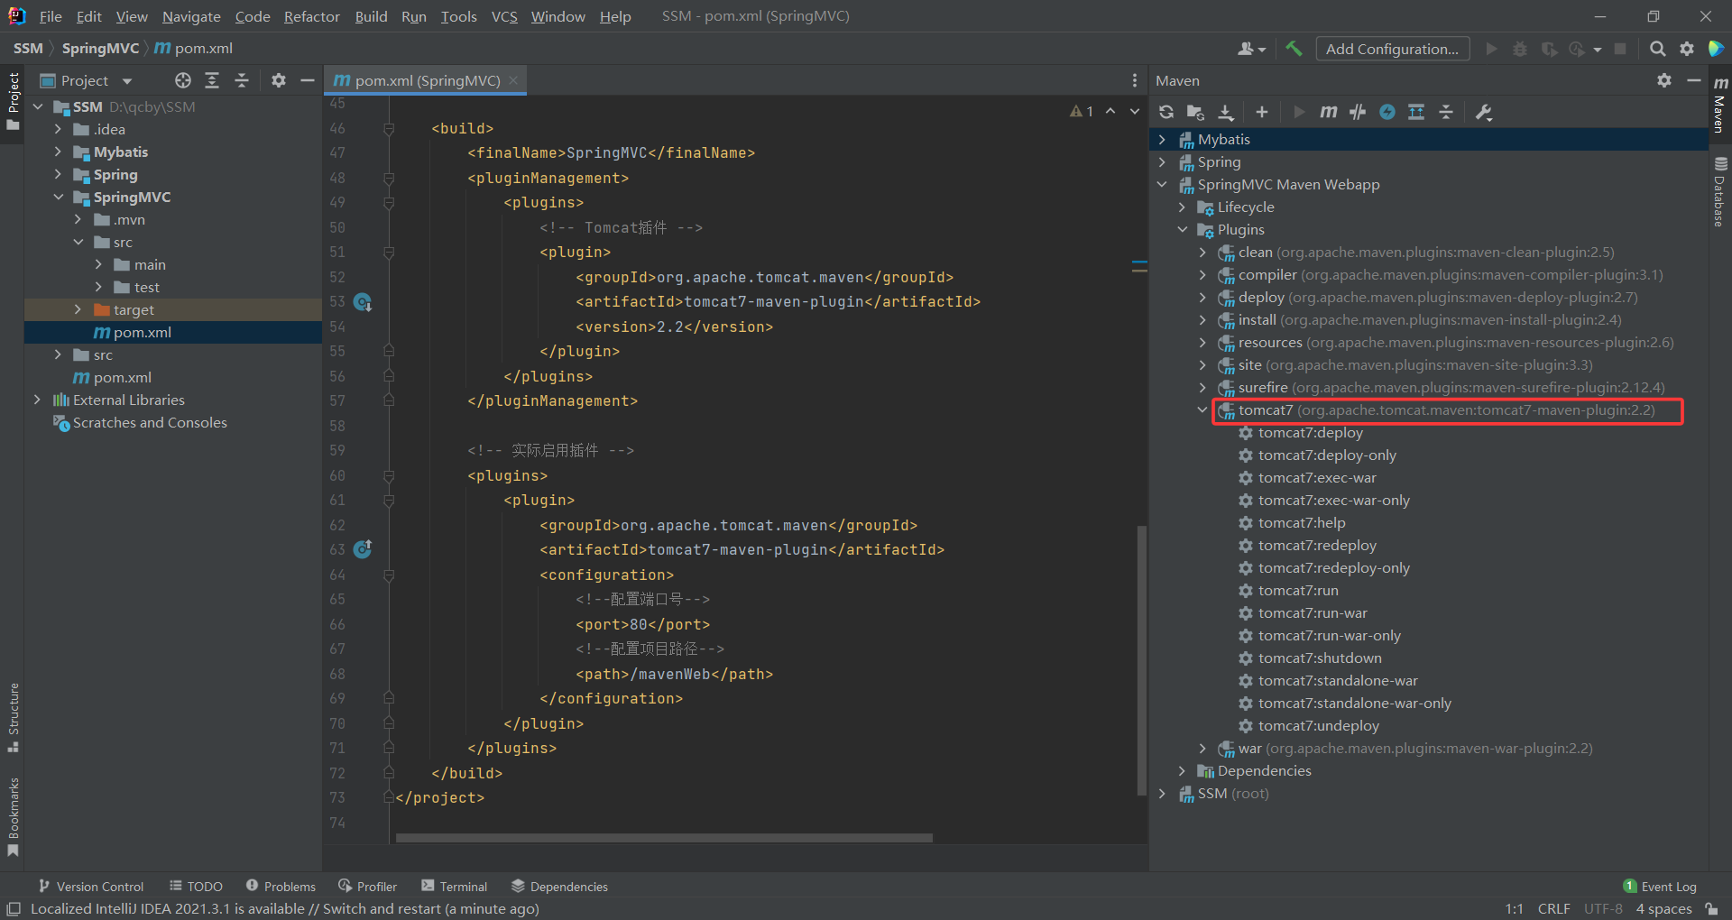This screenshot has height=920, width=1732.
Task: Toggle Maven offline mode
Action: (1358, 112)
